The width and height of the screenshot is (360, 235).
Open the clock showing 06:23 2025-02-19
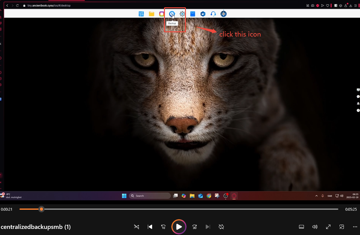tap(352, 196)
